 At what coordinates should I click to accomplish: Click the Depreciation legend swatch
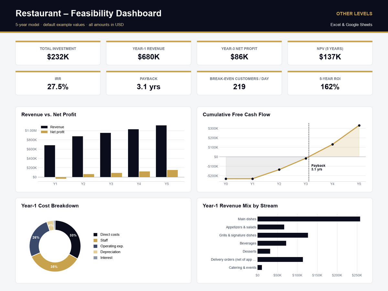click(x=95, y=252)
